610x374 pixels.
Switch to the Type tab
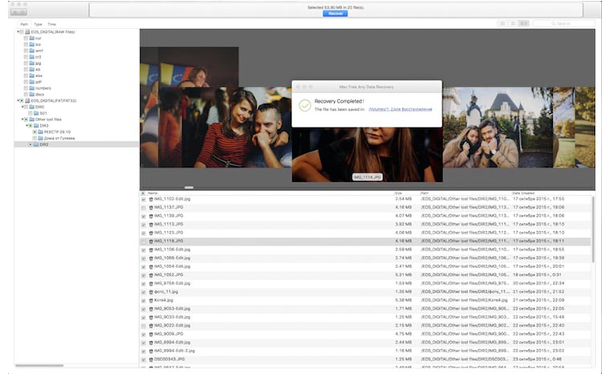tap(38, 25)
